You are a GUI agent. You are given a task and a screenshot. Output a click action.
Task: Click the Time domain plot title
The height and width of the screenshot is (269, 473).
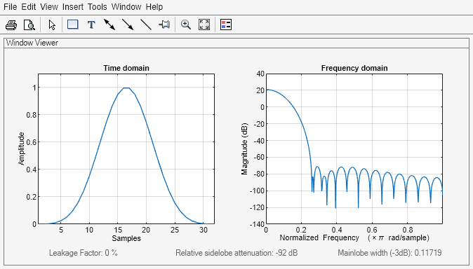[126, 68]
